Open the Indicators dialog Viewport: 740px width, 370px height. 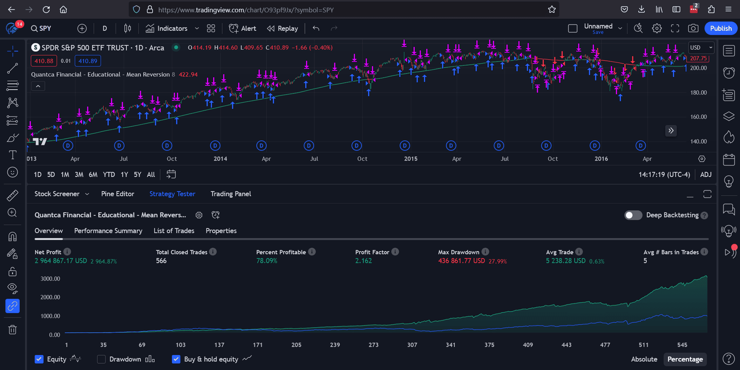[167, 28]
